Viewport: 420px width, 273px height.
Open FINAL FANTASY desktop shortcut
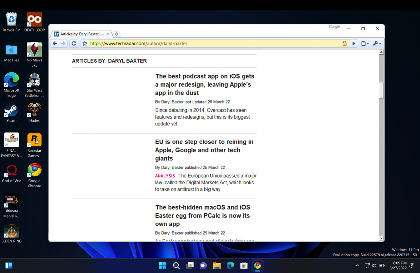pos(11,145)
